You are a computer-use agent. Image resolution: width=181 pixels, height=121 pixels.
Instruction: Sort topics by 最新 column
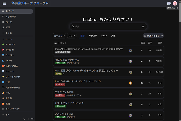[x=160, y=43]
